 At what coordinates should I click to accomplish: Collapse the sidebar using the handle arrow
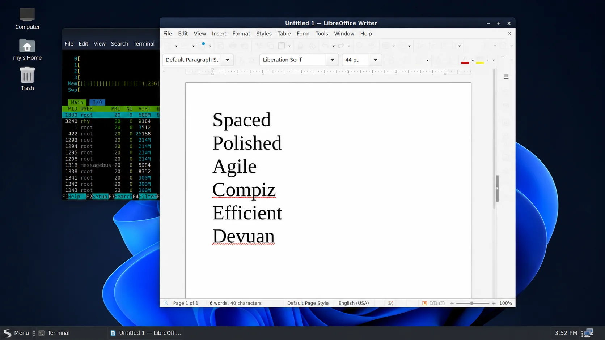[497, 188]
